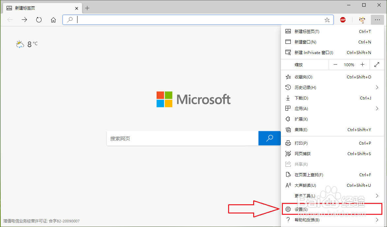
Task: Open 收藏夹(O) favorites menu item
Action: pyautogui.click(x=333, y=77)
